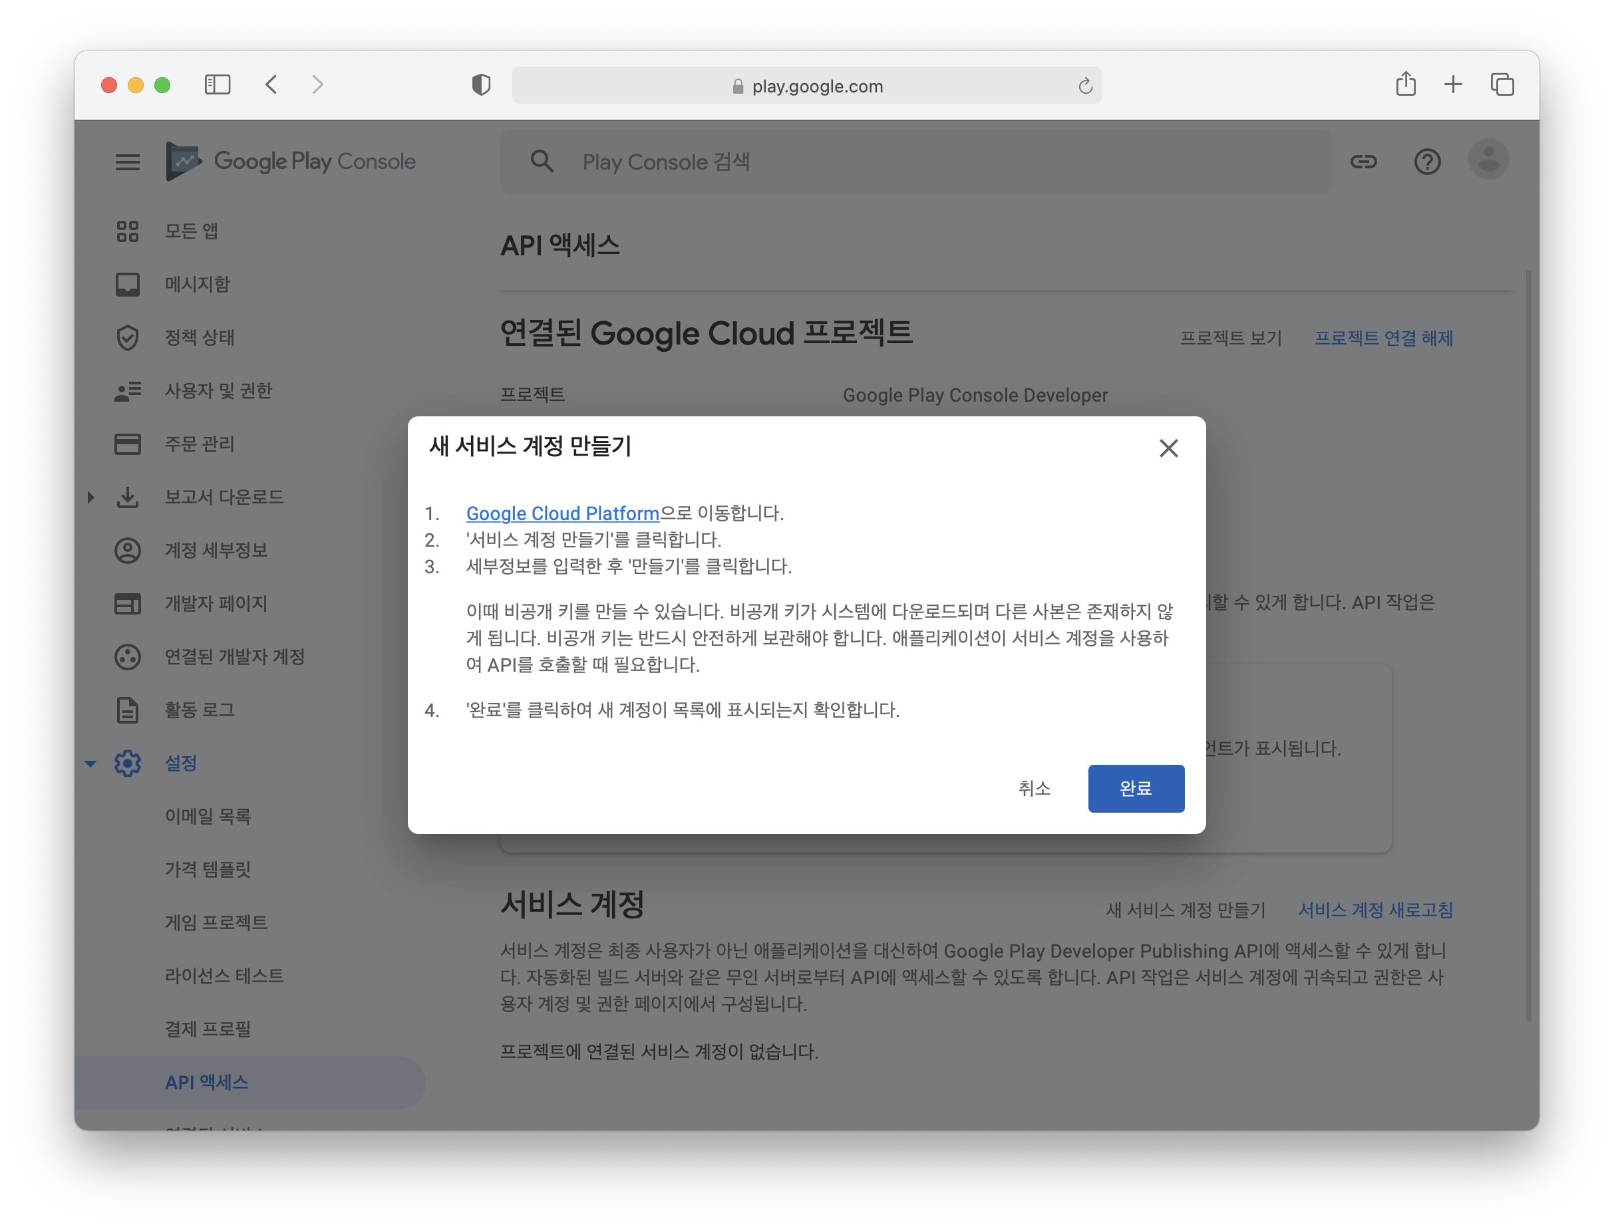
Task: Click the link chain icon in header
Action: tap(1363, 162)
